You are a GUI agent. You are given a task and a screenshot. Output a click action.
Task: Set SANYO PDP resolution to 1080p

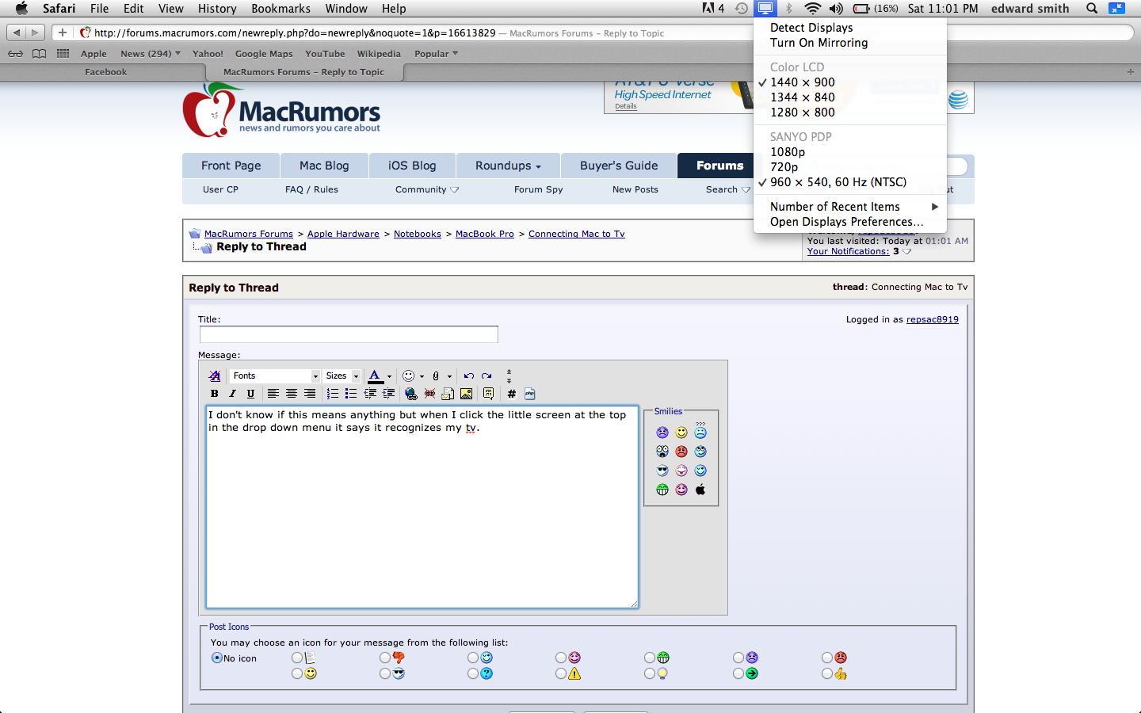[850, 152]
